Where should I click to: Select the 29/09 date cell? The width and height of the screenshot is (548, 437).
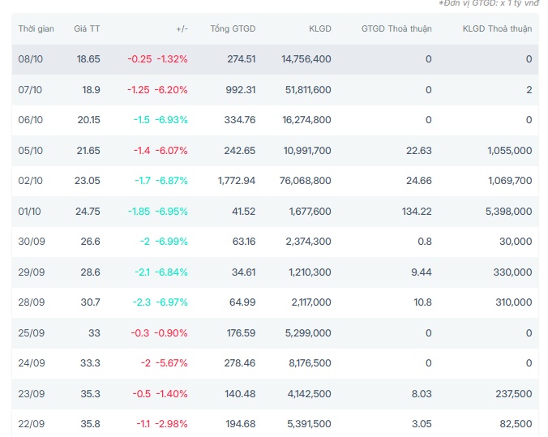[x=32, y=272]
